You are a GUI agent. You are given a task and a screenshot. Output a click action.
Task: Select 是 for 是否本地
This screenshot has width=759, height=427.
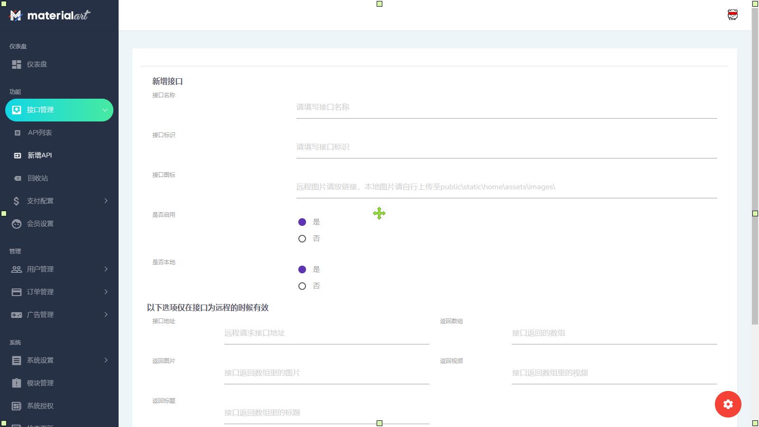tap(302, 269)
